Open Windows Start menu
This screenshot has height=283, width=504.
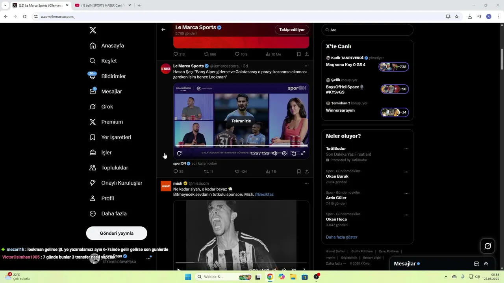188,277
